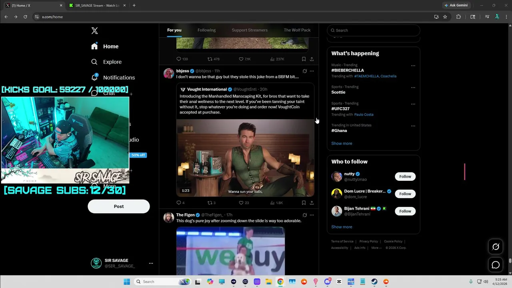
Task: Open more options for #Ghana trend
Action: 413,126
